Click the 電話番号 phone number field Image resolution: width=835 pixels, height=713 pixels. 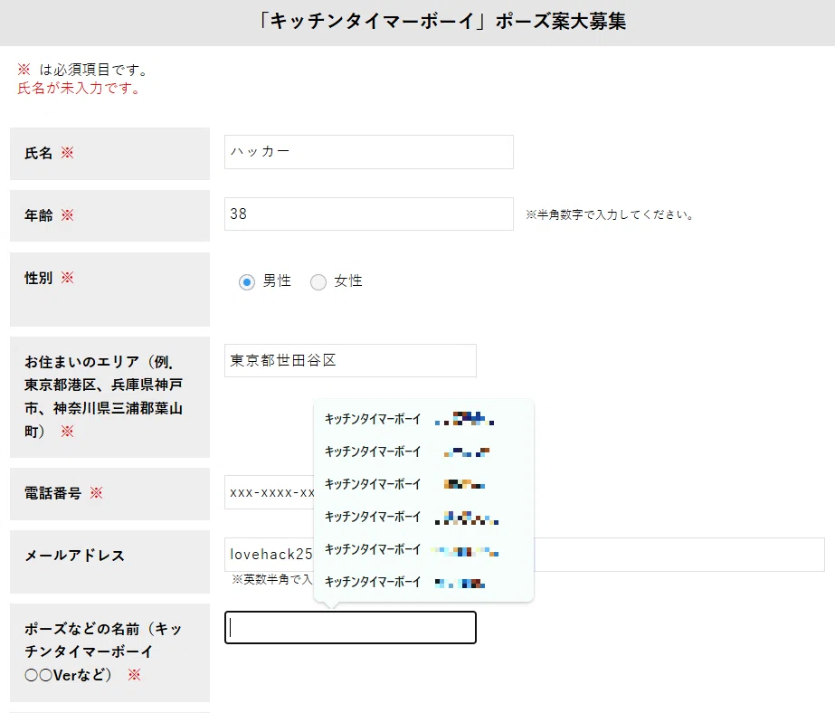270,492
